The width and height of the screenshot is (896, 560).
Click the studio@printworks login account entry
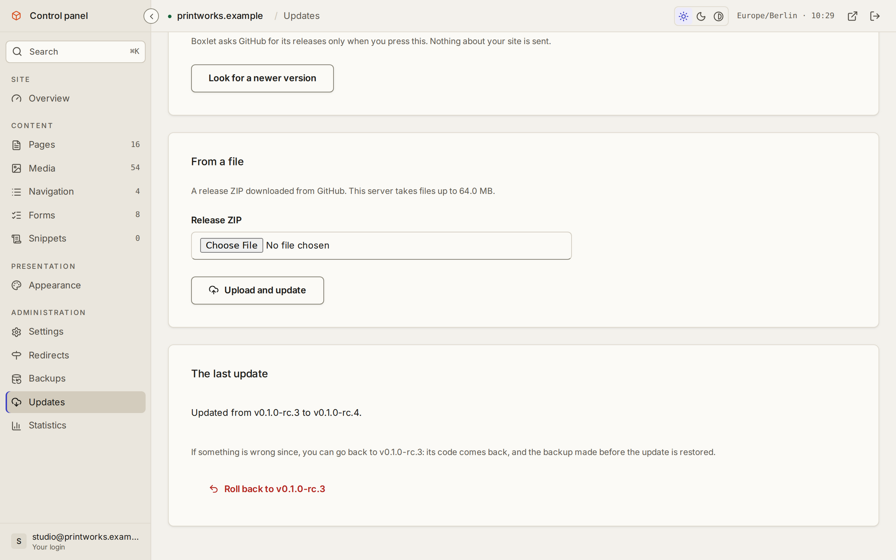[x=76, y=541]
